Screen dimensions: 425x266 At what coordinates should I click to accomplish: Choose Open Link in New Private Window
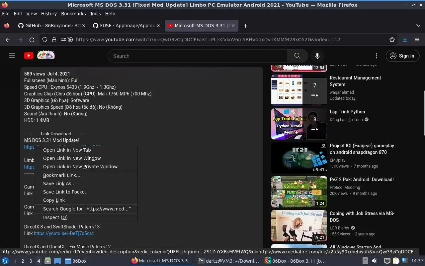[86, 167]
